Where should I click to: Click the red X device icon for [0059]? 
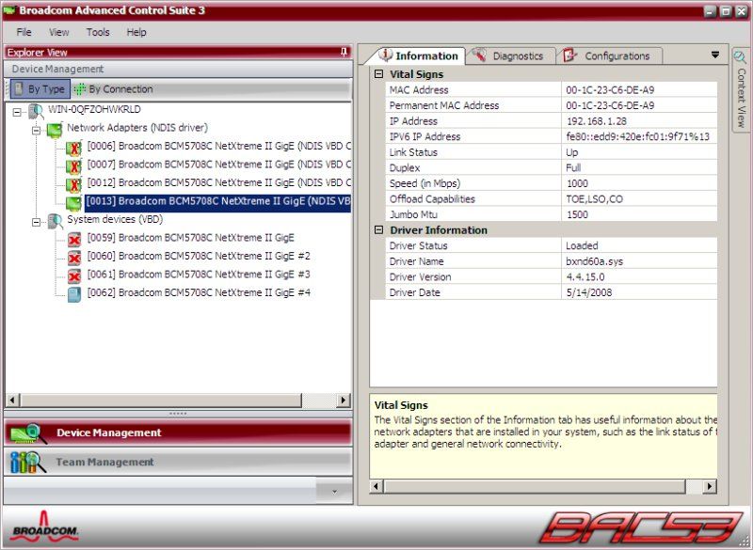pos(74,240)
